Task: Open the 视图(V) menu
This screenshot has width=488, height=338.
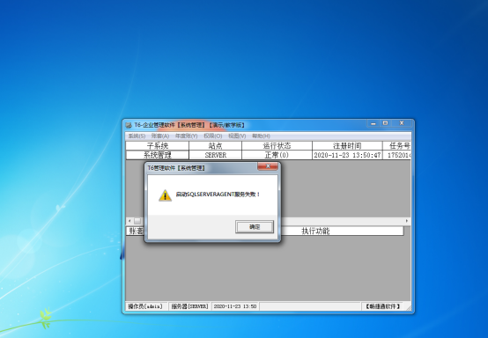Action: [x=237, y=136]
